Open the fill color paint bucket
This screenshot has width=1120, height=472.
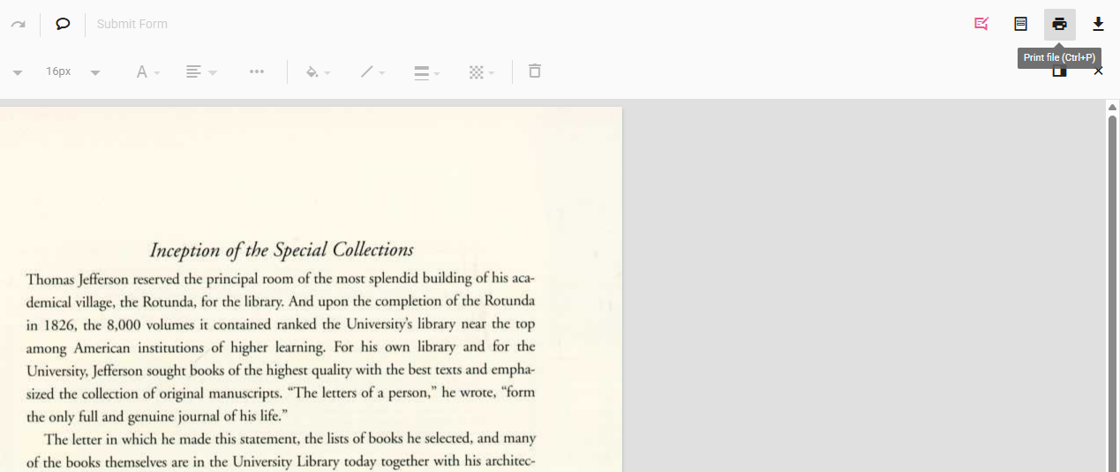coord(317,71)
